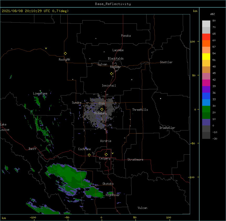Click the Okotoks label
The height and width of the screenshot is (221, 226).
108,184
